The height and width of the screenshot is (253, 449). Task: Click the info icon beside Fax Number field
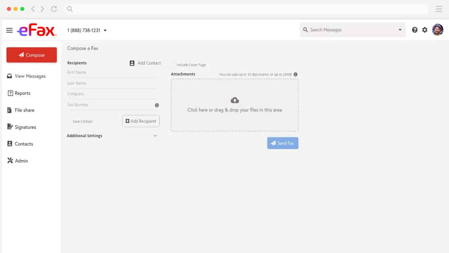click(x=157, y=105)
